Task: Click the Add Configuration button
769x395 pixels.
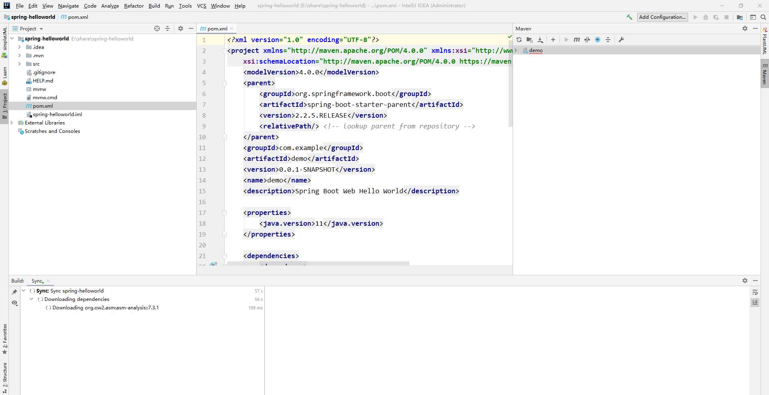Action: coord(662,17)
